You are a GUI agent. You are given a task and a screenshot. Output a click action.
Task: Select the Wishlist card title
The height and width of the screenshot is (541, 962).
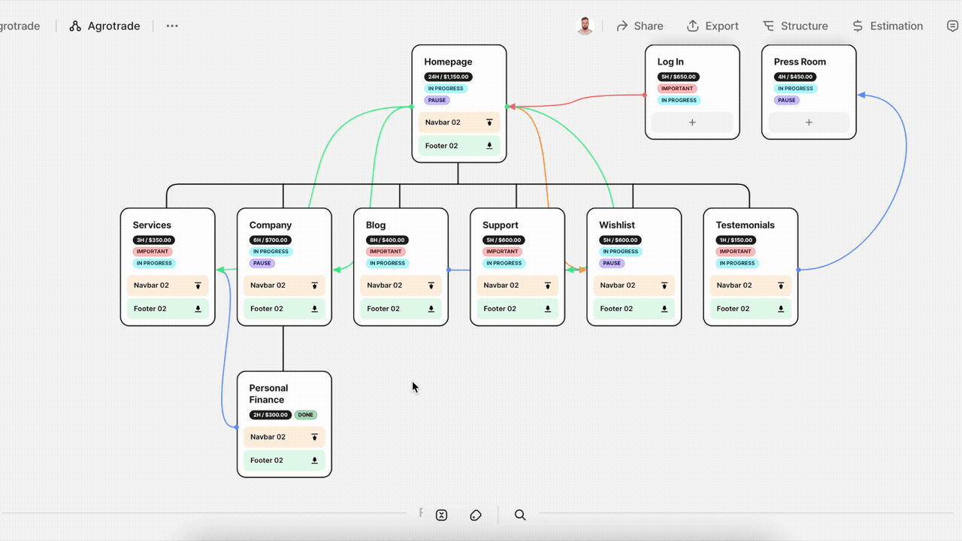point(617,225)
